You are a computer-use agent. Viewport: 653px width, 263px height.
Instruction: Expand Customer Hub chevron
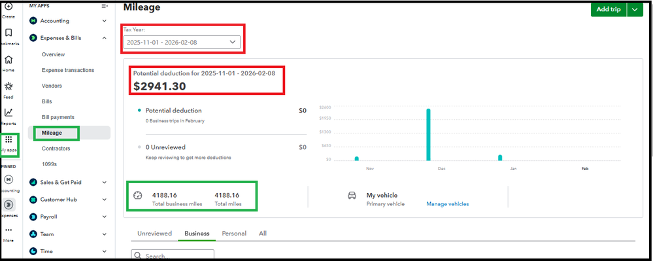pos(104,200)
